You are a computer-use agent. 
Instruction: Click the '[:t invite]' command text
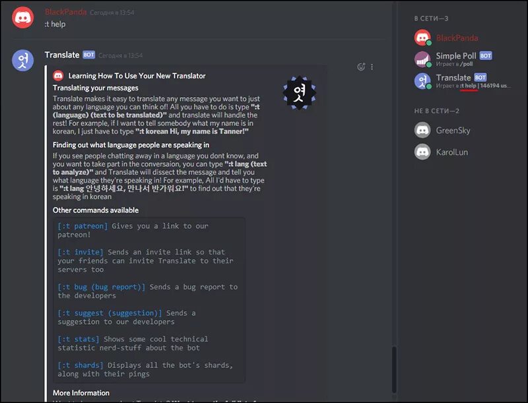point(81,252)
